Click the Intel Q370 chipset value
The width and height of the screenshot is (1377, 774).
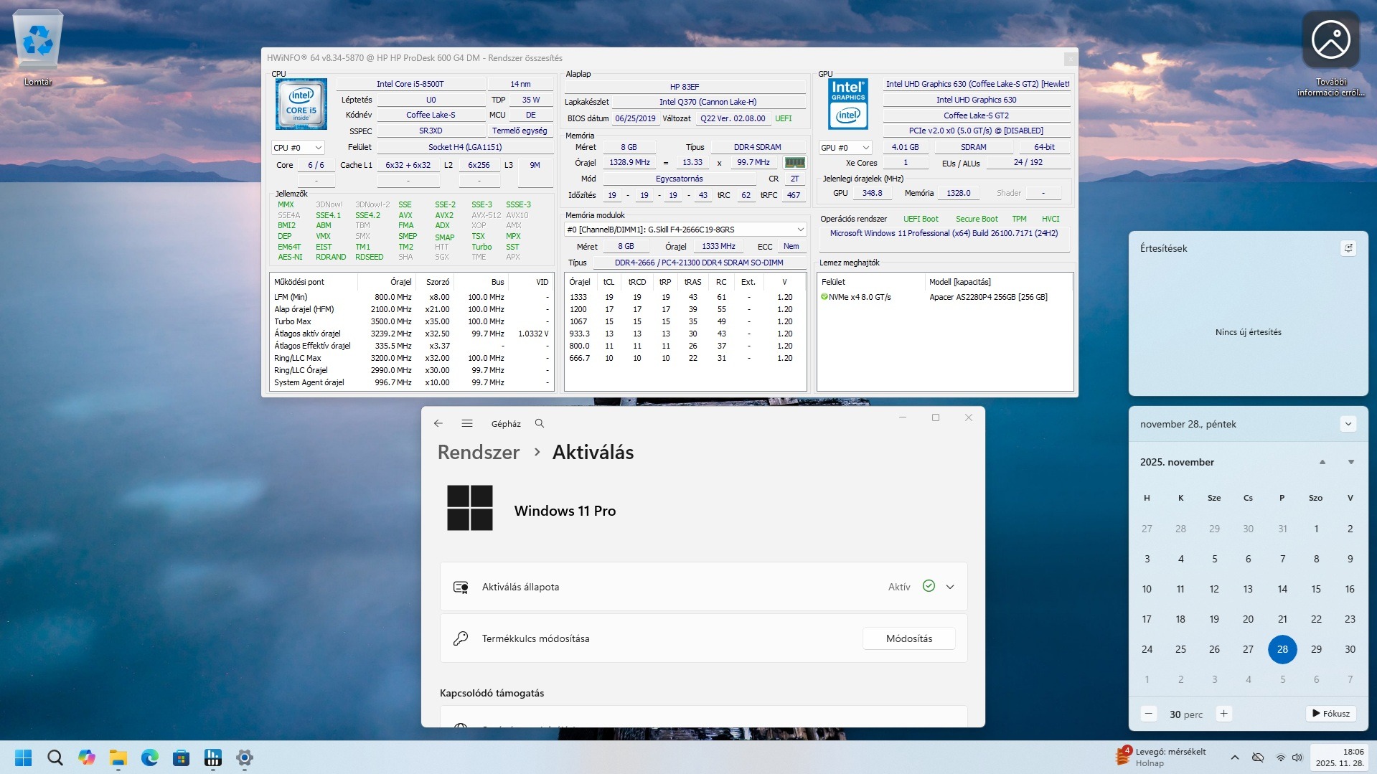pyautogui.click(x=708, y=102)
